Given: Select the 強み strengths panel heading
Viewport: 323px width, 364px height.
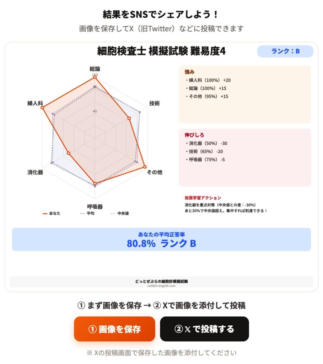Looking at the screenshot, I should tap(189, 72).
